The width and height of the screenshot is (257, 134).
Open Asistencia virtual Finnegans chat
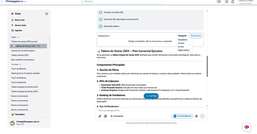(x=23, y=50)
